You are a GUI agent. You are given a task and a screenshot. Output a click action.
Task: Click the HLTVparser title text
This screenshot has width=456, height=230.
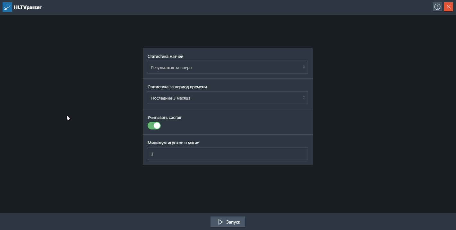(x=28, y=7)
